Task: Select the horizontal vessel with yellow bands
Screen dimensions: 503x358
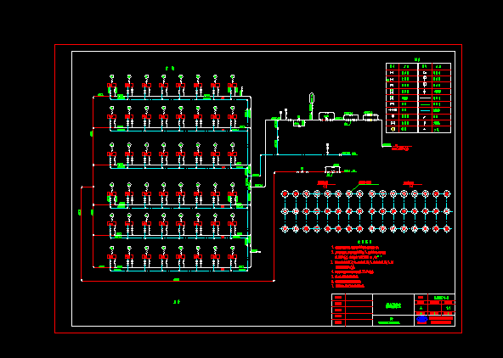Action: coord(370,117)
